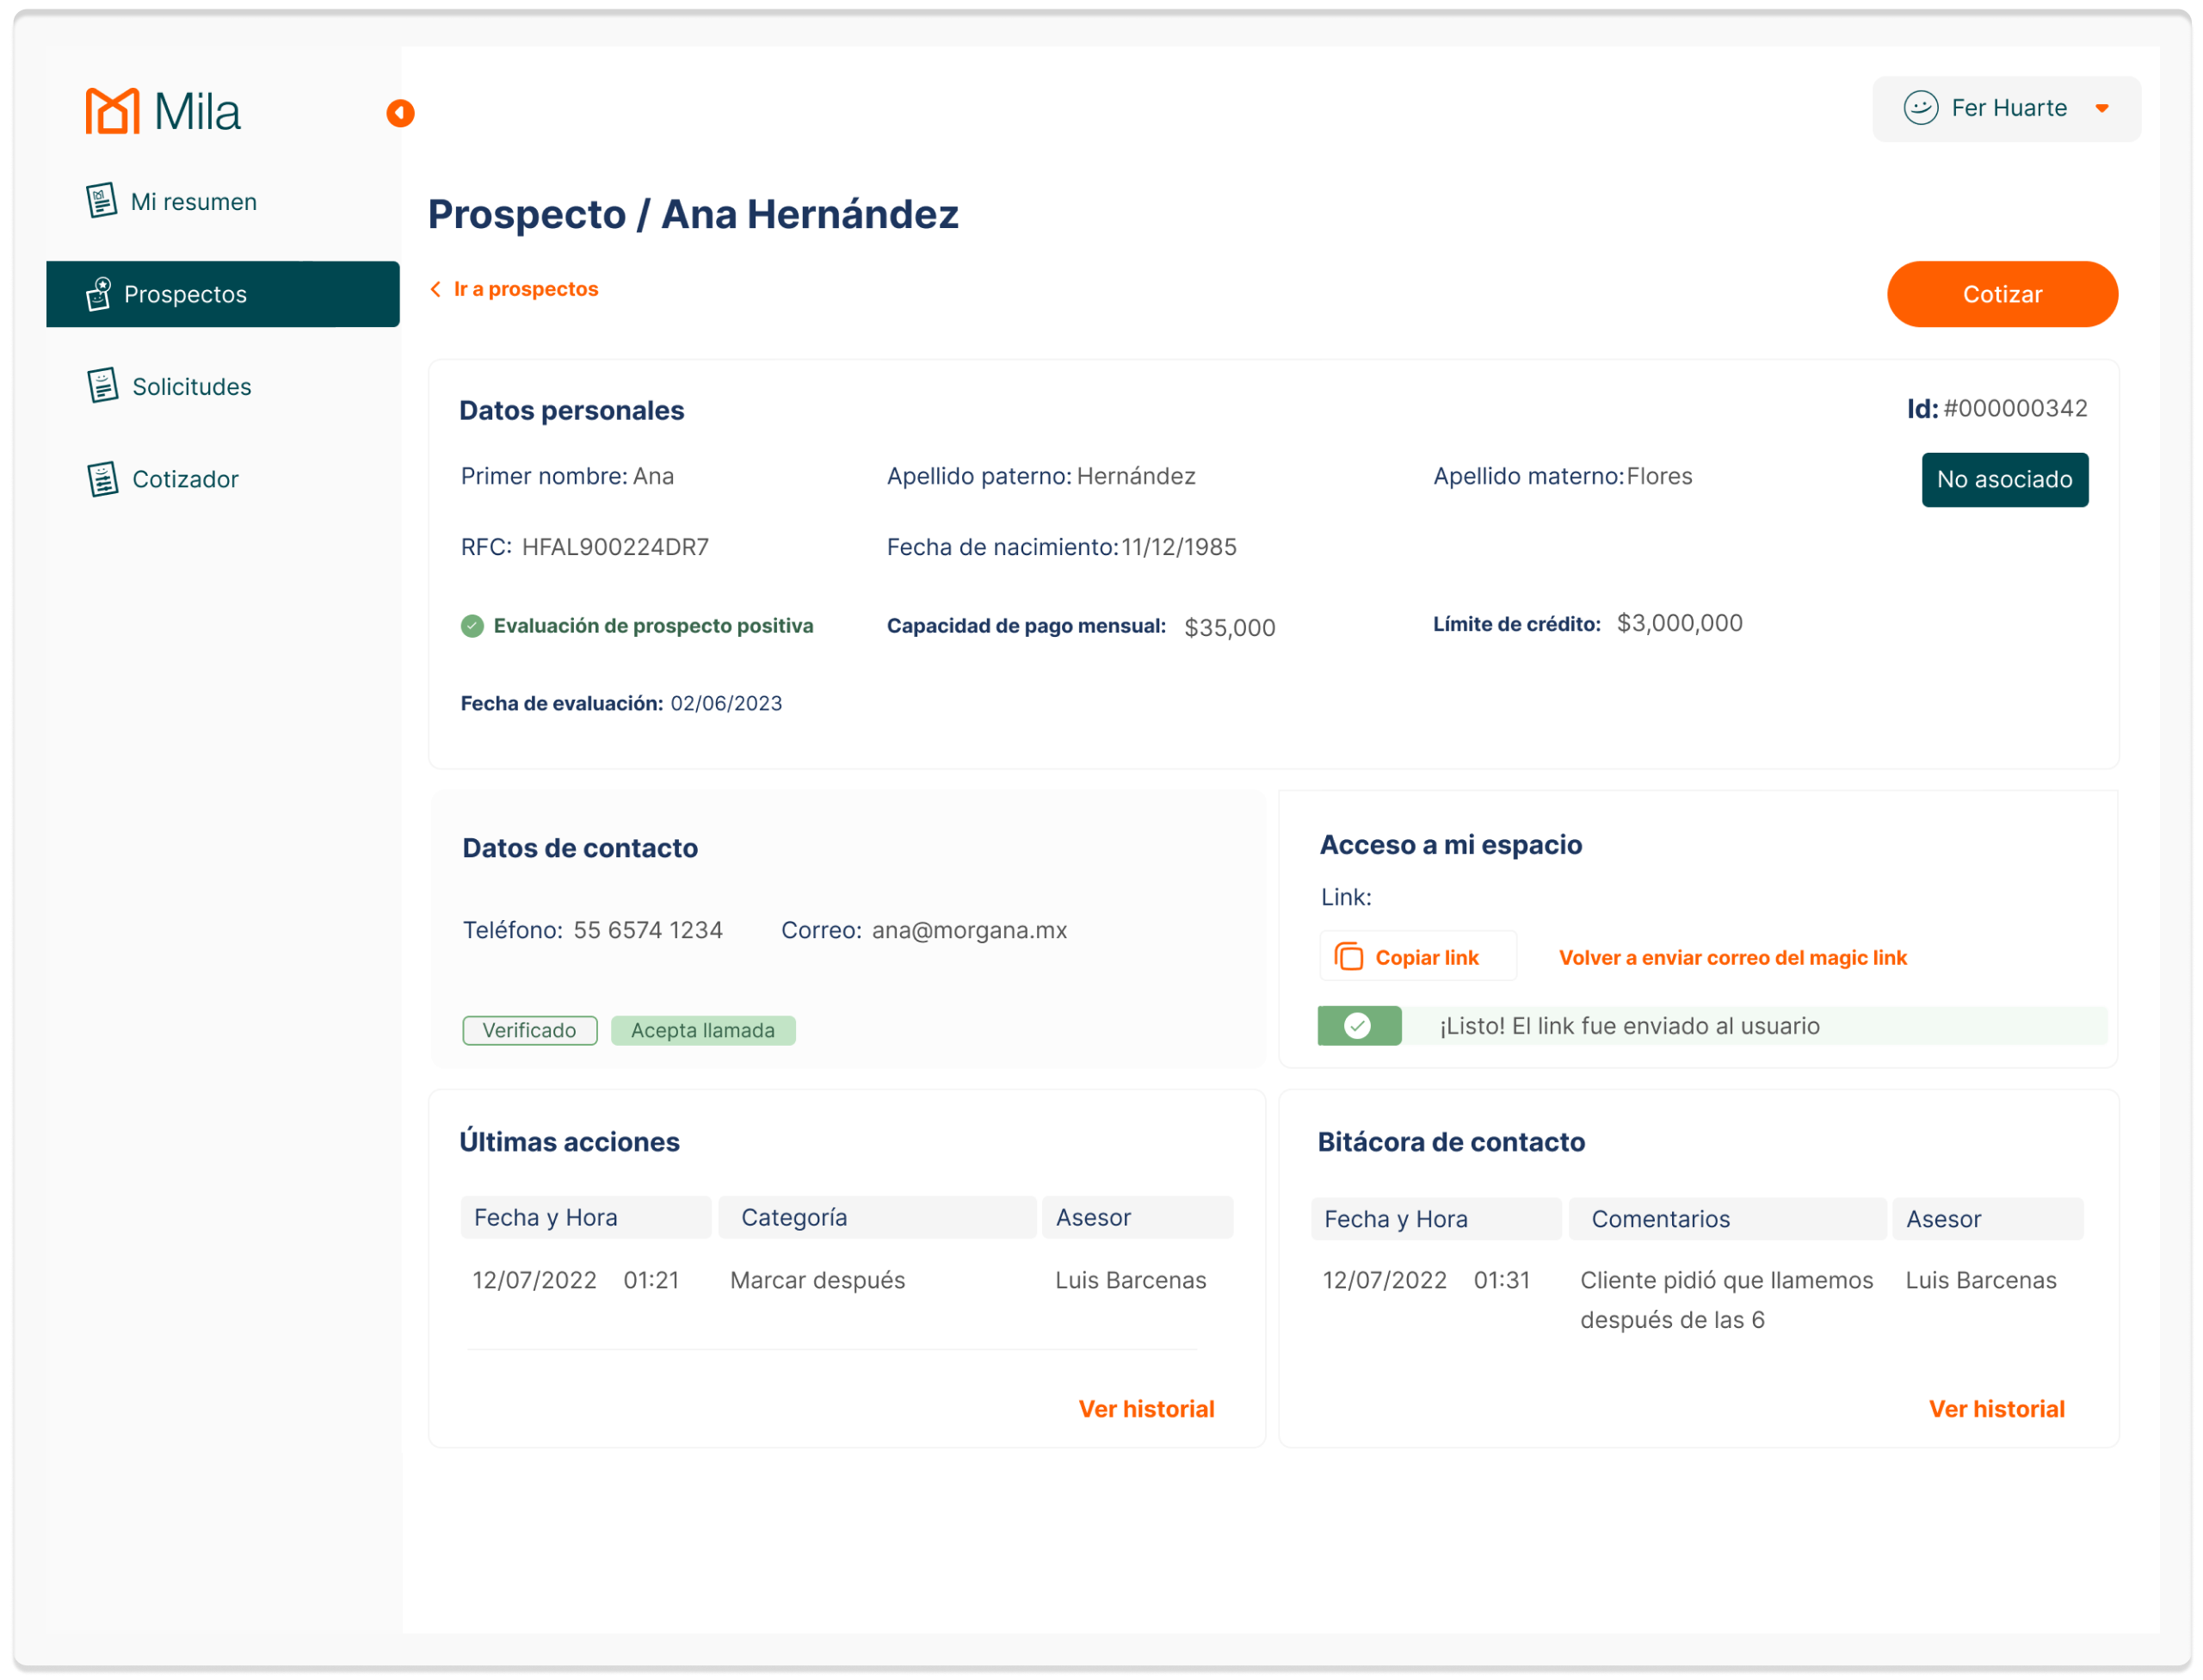This screenshot has width=2203, height=1680.
Task: Click the No asociado tag
Action: 2004,479
